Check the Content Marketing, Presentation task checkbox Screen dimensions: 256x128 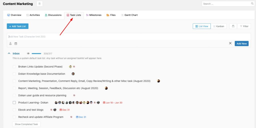[14, 81]
